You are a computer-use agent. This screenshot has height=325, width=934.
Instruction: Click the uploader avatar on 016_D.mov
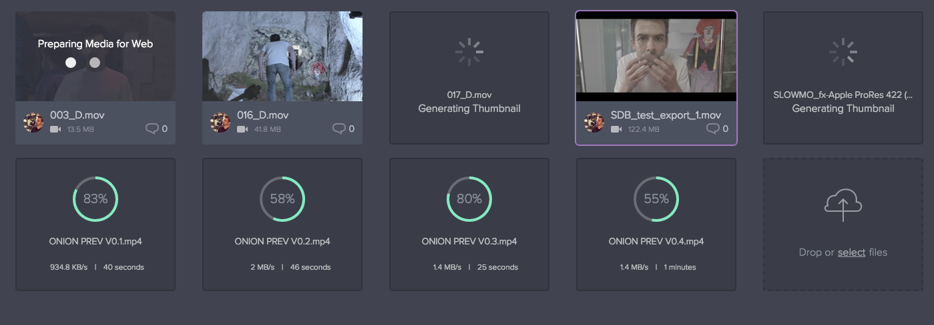(220, 123)
